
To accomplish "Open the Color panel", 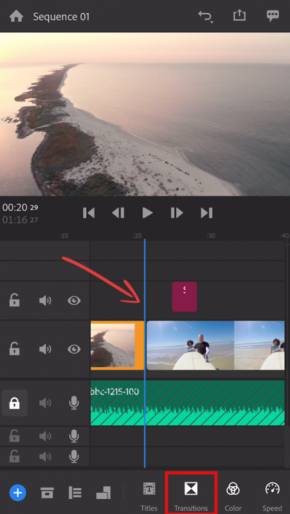I will click(233, 497).
